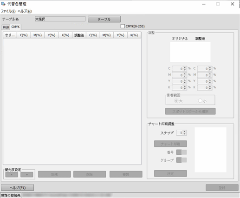This screenshot has width=240, height=198.
Task: Click the original/adjusted color preview swatch
Action: (190, 52)
